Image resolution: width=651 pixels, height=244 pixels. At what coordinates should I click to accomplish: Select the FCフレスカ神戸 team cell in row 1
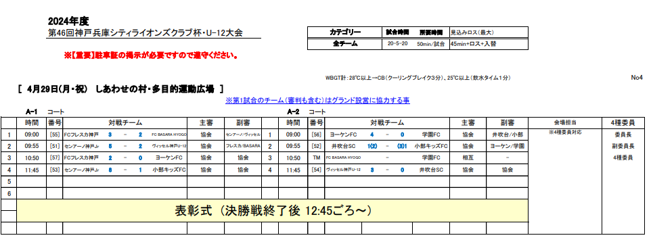[81, 135]
